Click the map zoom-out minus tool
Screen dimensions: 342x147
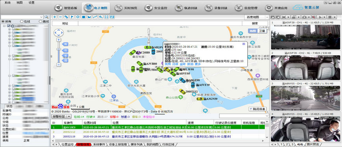pyautogui.click(x=60, y=17)
